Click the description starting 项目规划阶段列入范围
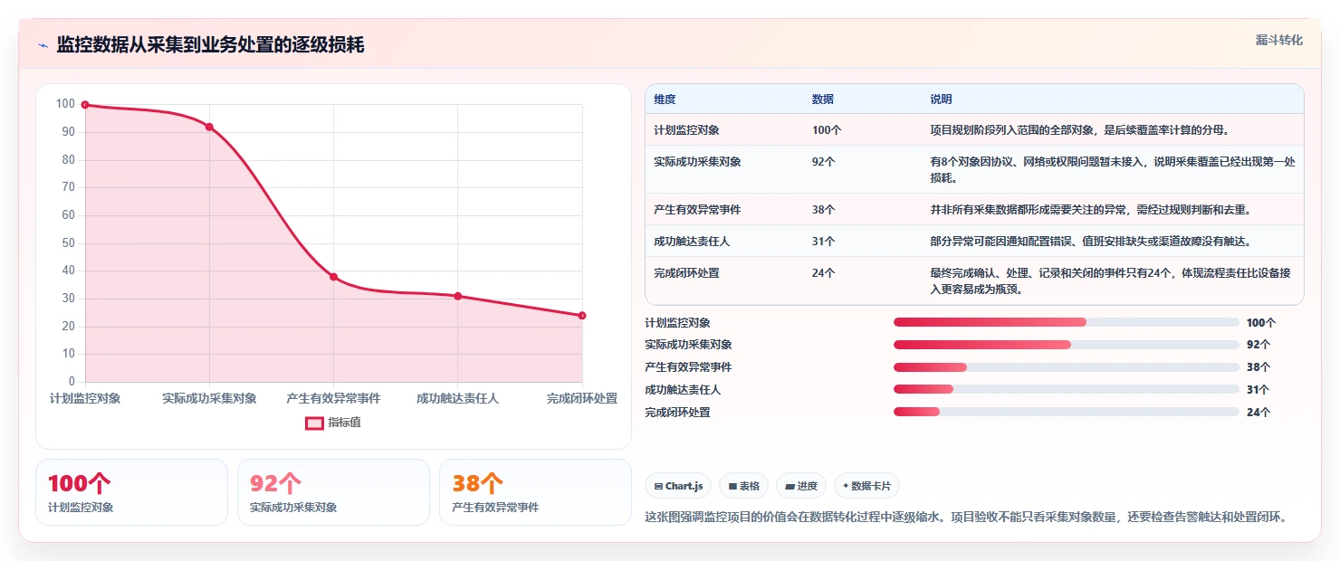The image size is (1340, 561). coord(1079,130)
